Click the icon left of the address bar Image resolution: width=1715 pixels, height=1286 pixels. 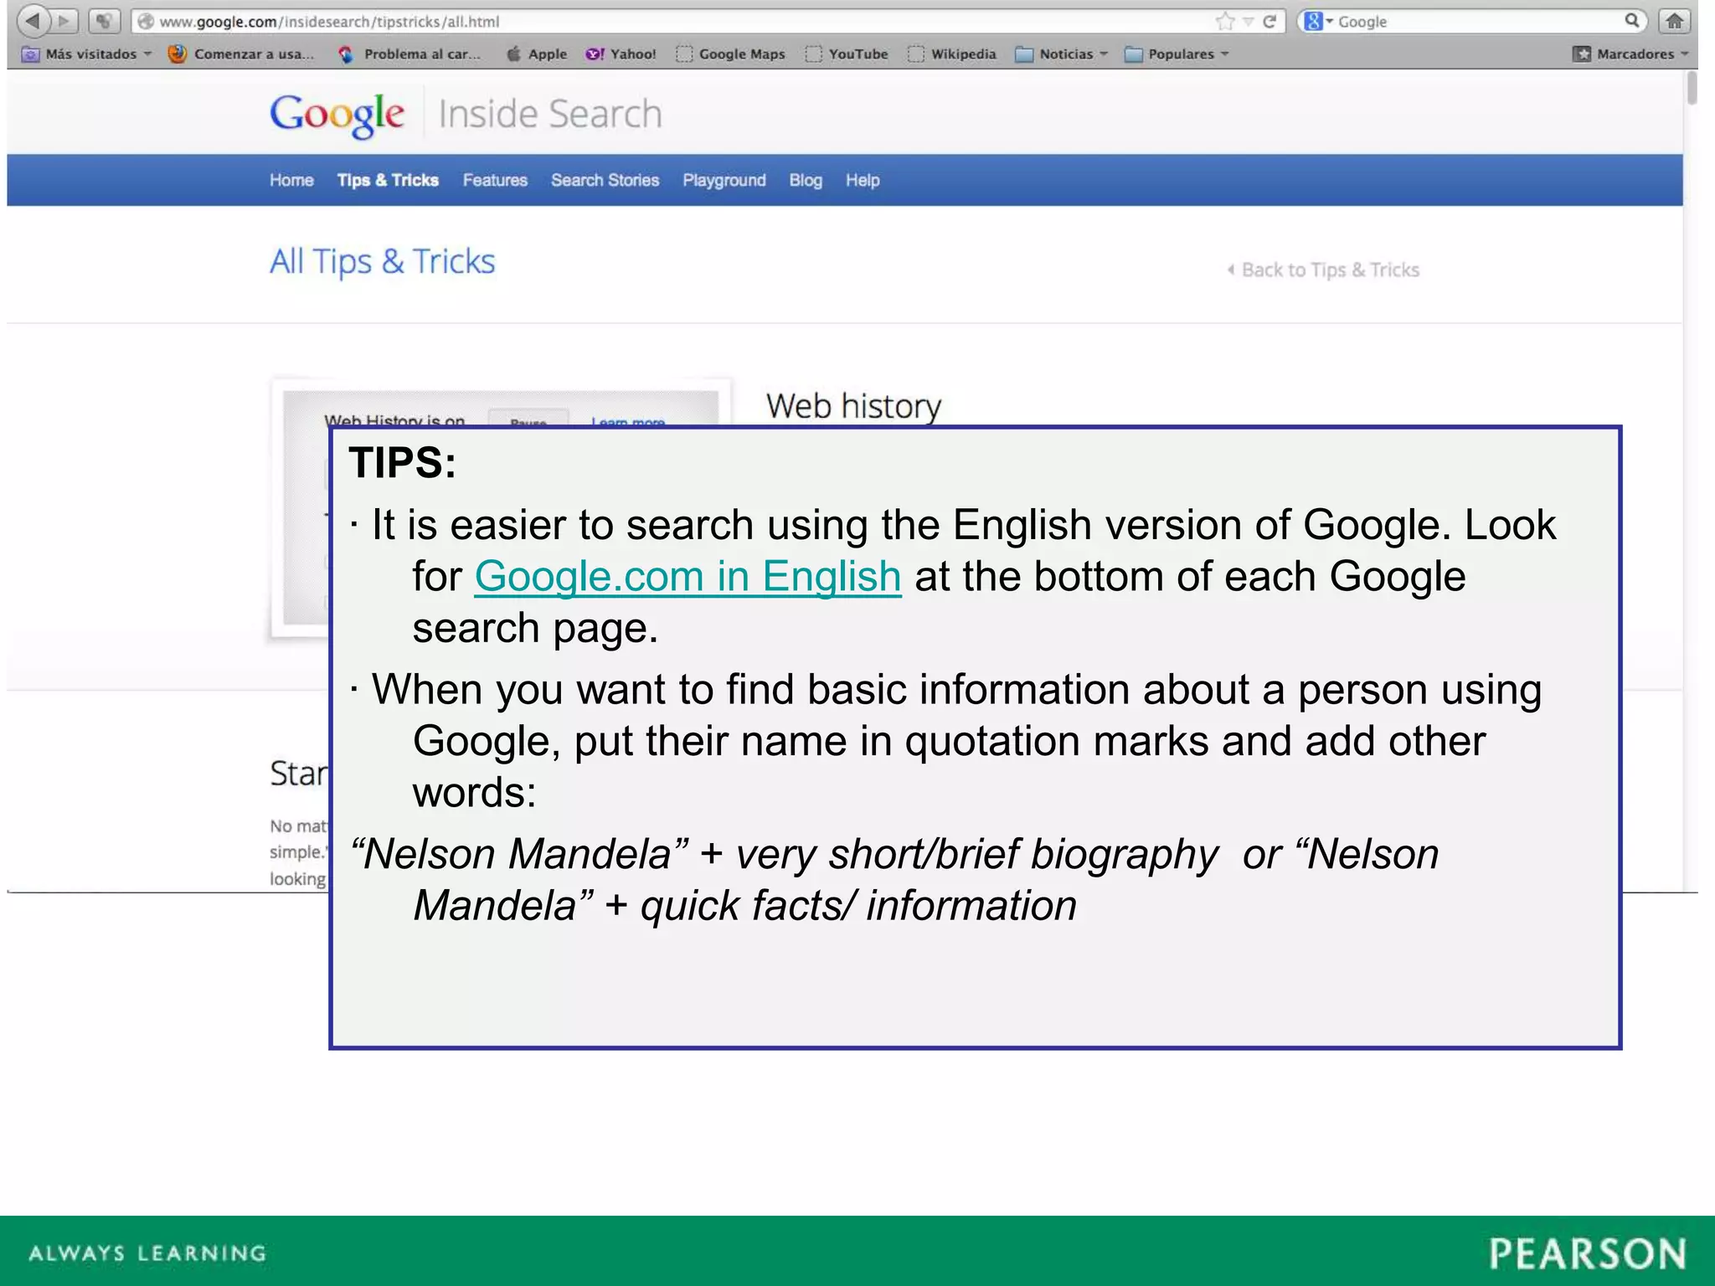click(x=104, y=21)
